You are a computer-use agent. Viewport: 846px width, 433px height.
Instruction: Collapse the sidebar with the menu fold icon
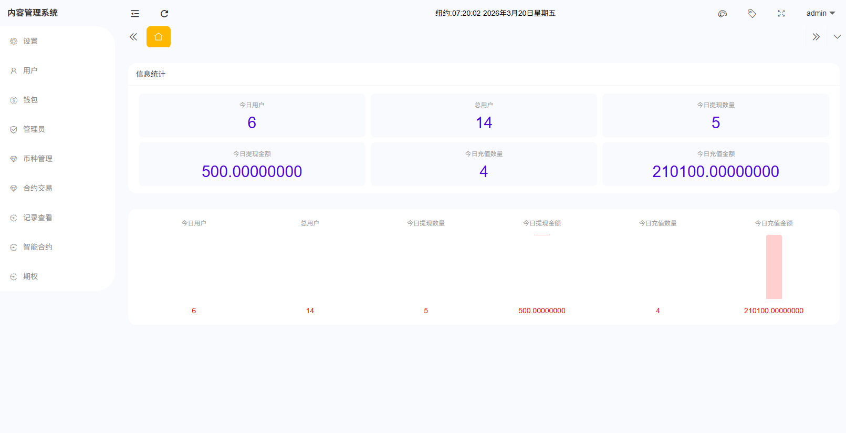coord(135,14)
